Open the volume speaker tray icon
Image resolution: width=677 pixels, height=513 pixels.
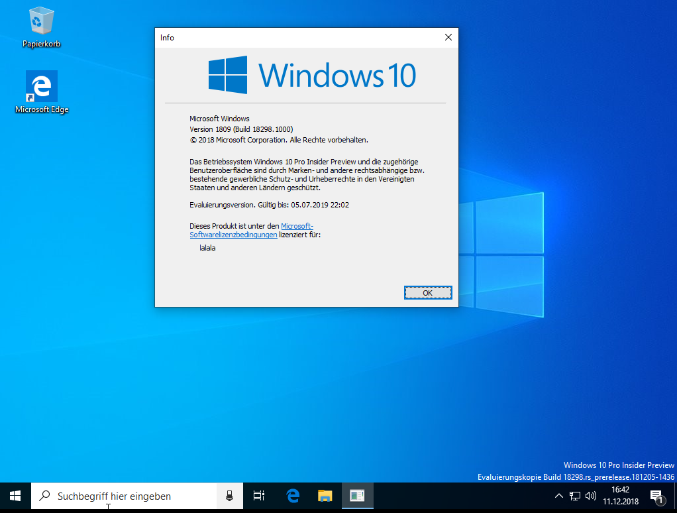click(590, 496)
